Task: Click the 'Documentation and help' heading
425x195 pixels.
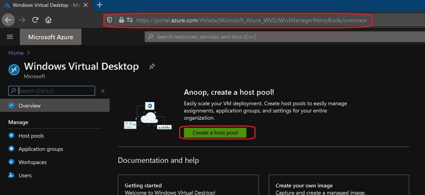Action: click(158, 160)
